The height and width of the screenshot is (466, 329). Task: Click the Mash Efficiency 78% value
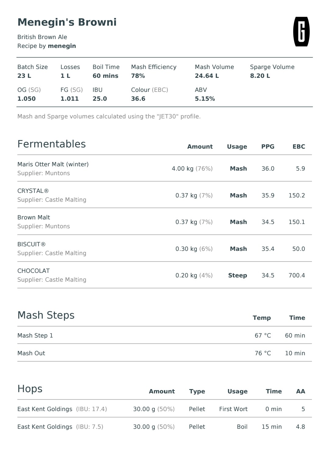point(138,76)
